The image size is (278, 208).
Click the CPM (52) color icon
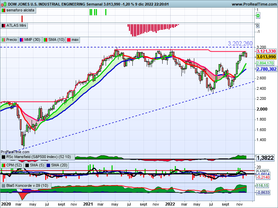click(3, 165)
